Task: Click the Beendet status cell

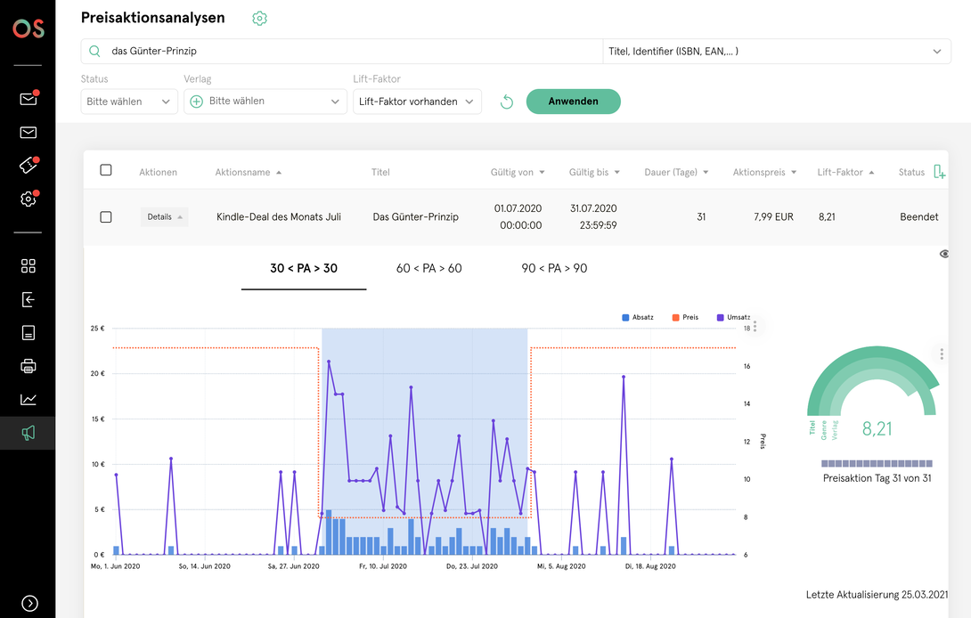Action: 919,216
